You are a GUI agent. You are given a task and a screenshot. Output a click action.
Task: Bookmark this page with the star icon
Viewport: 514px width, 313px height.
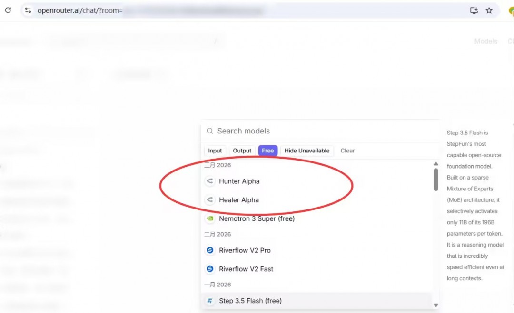coord(489,10)
